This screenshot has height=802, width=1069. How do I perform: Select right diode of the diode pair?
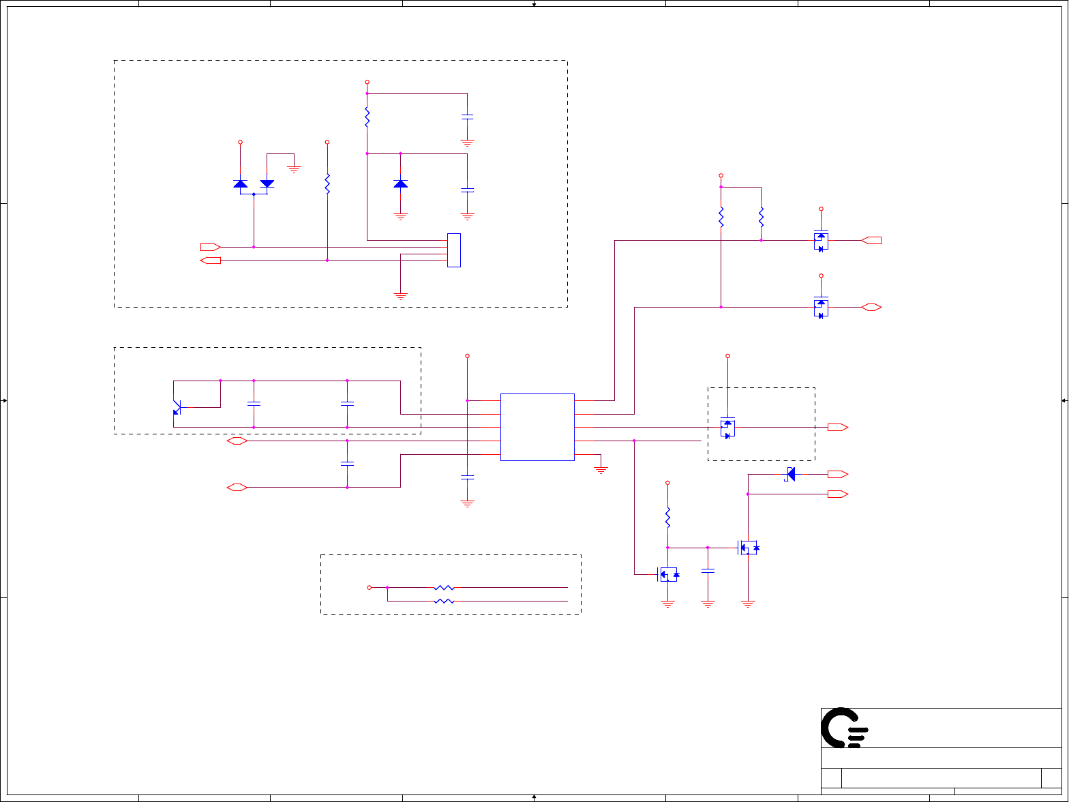(x=267, y=184)
